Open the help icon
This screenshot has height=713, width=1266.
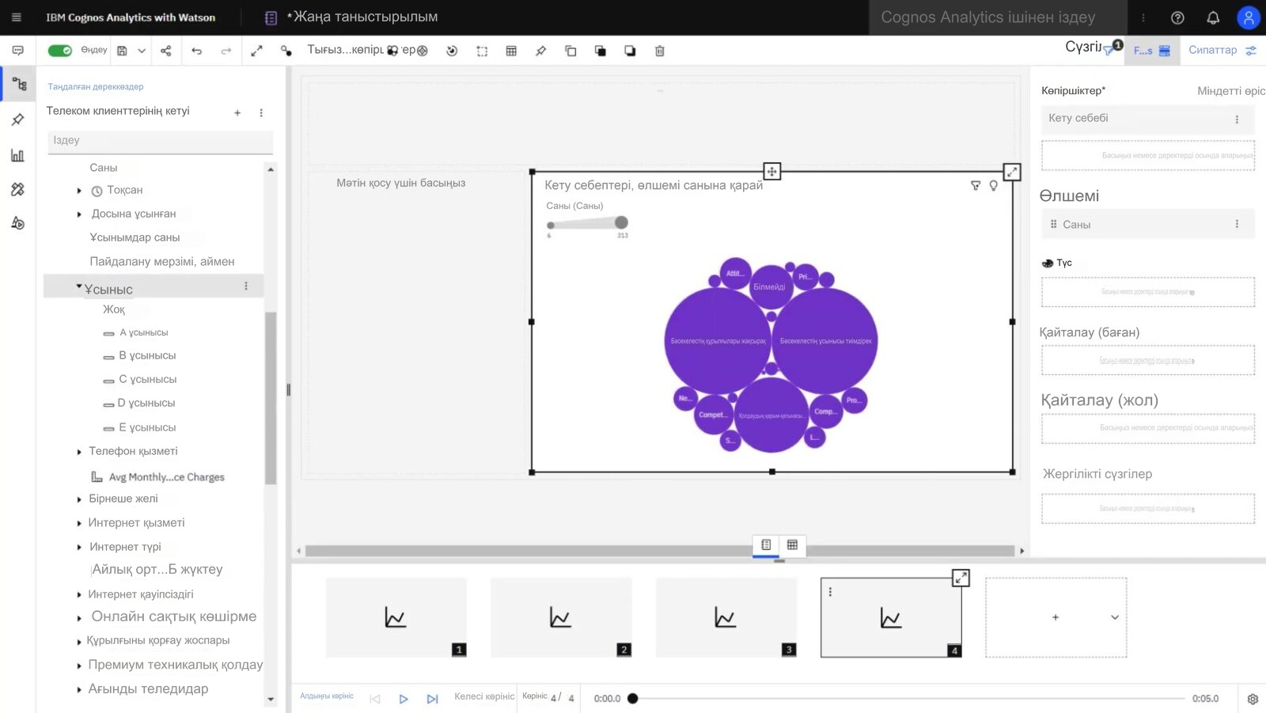click(x=1177, y=17)
